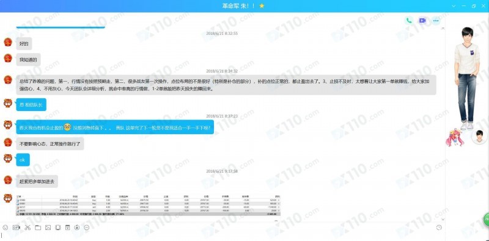
Task: Select the '好的' message bubble
Action: click(24, 44)
